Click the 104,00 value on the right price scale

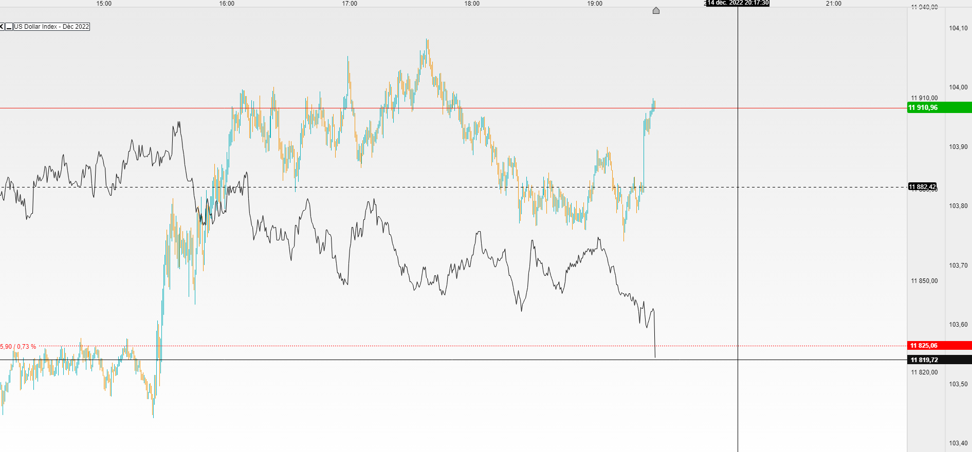pos(958,87)
